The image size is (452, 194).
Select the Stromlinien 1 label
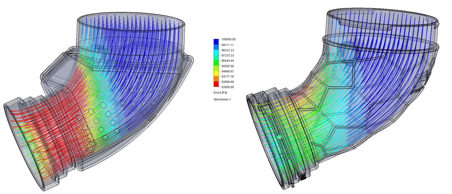coord(222,99)
